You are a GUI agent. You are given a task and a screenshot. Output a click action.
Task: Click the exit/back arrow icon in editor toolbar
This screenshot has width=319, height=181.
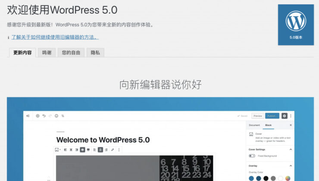point(28,116)
